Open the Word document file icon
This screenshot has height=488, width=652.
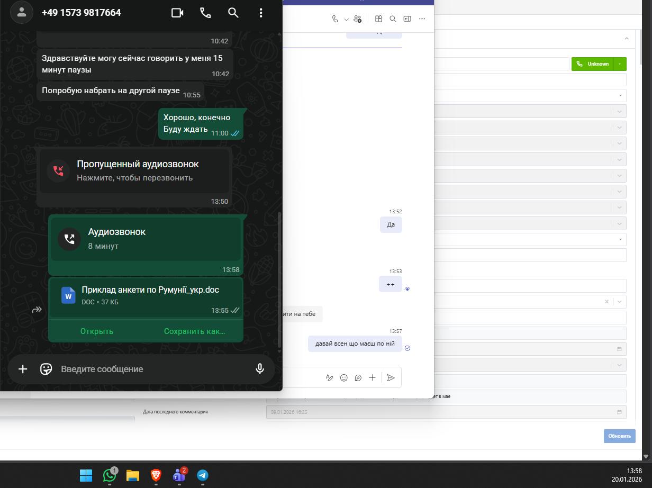point(69,295)
